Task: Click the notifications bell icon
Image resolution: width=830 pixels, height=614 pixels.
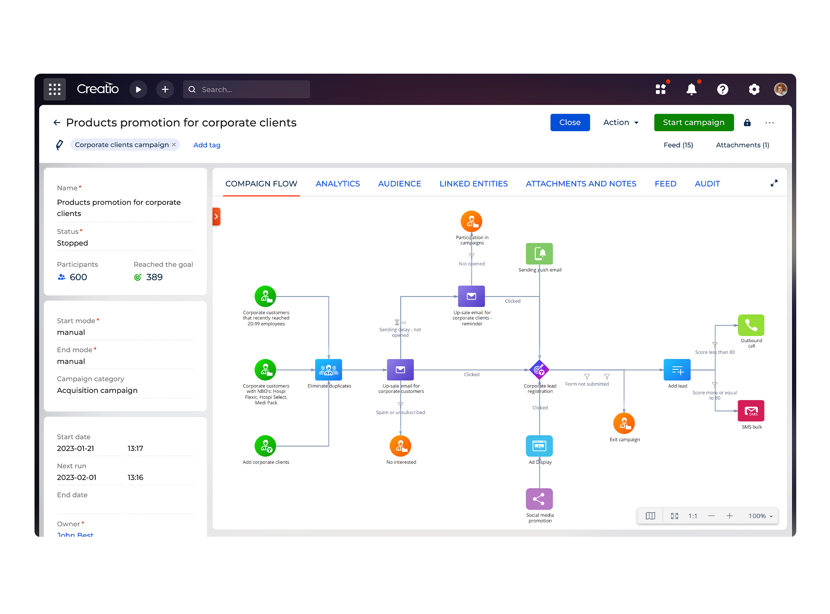Action: (x=691, y=89)
